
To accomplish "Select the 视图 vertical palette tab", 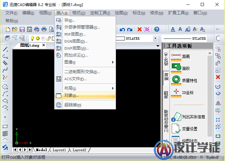I will coord(166,95).
